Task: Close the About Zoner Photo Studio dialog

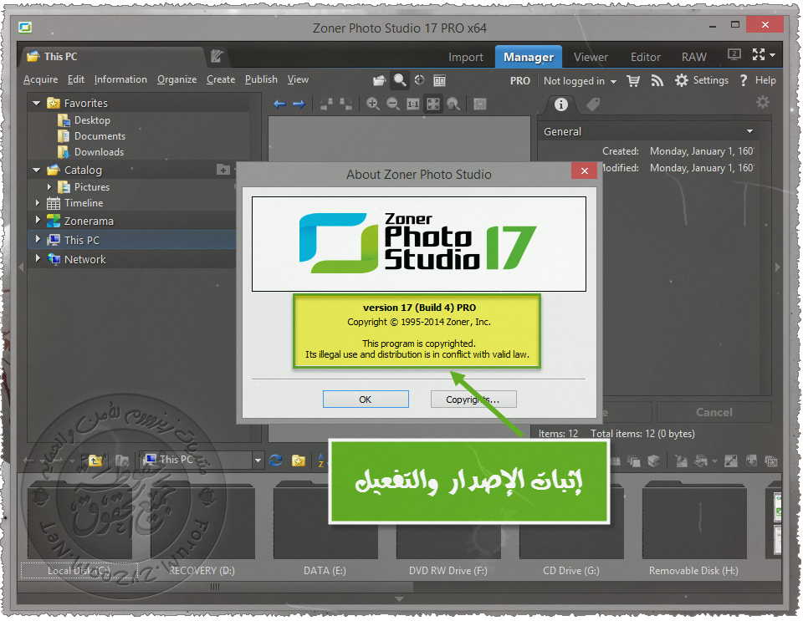Action: tap(585, 171)
